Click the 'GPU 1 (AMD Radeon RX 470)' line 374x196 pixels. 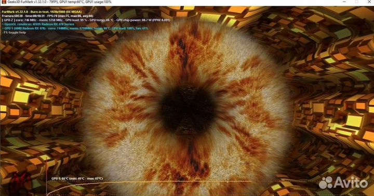75,28
